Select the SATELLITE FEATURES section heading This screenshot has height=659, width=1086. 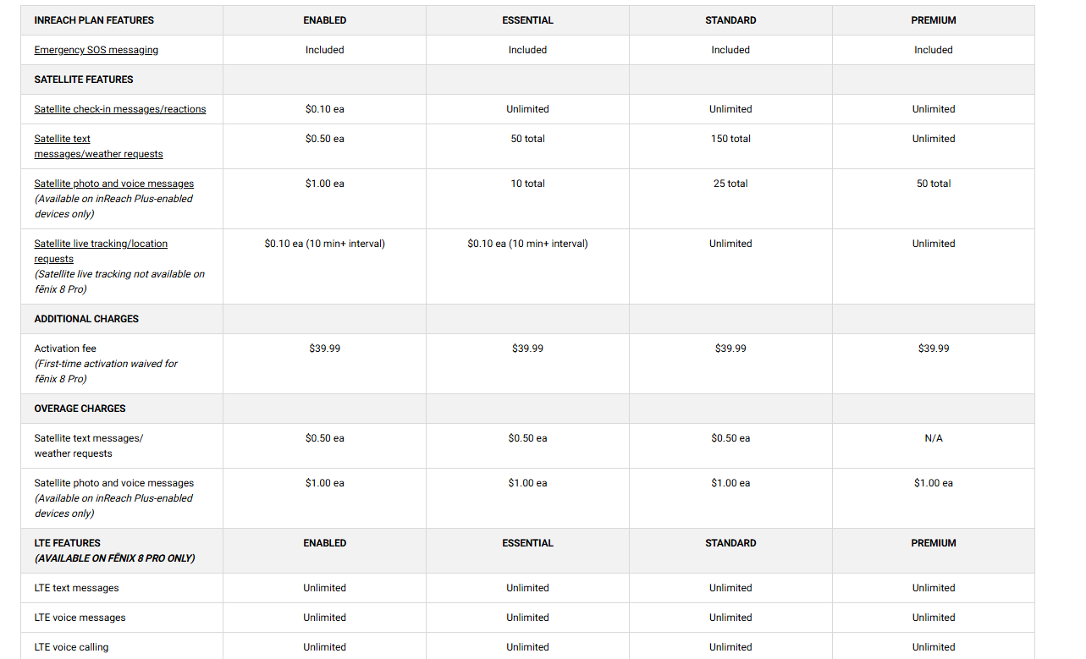point(84,80)
